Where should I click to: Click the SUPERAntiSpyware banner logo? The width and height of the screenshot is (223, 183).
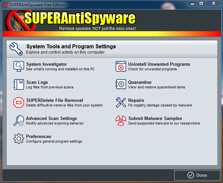click(x=71, y=20)
